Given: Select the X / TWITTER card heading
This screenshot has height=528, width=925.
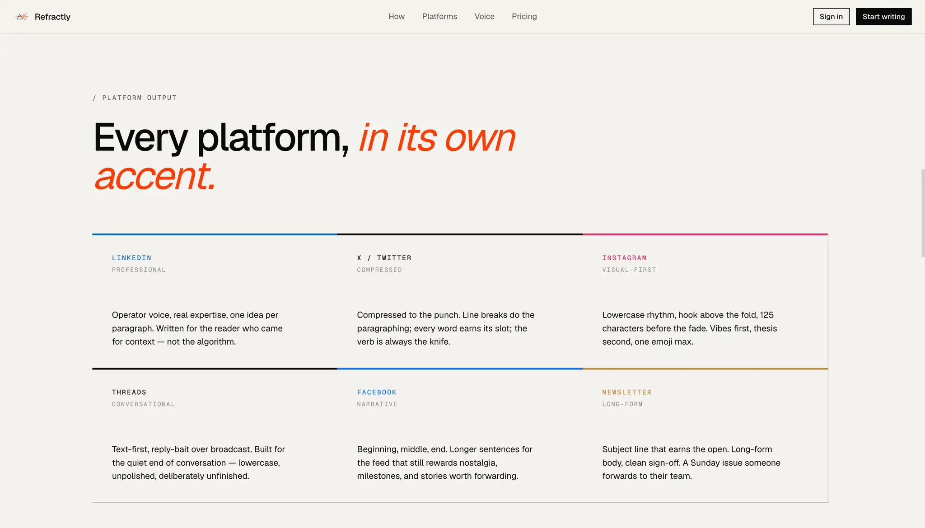Looking at the screenshot, I should point(384,258).
